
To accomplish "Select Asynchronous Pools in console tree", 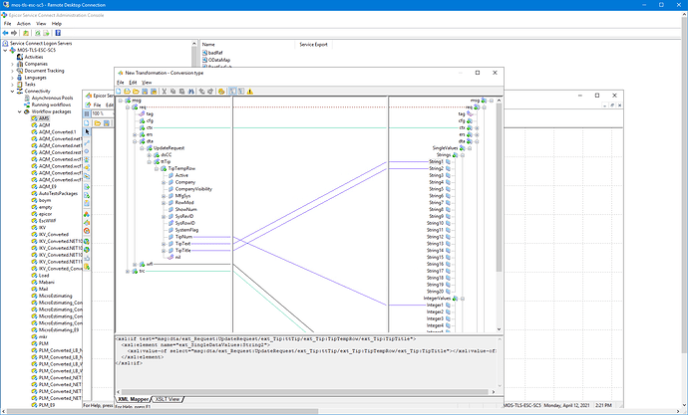I will (52, 99).
